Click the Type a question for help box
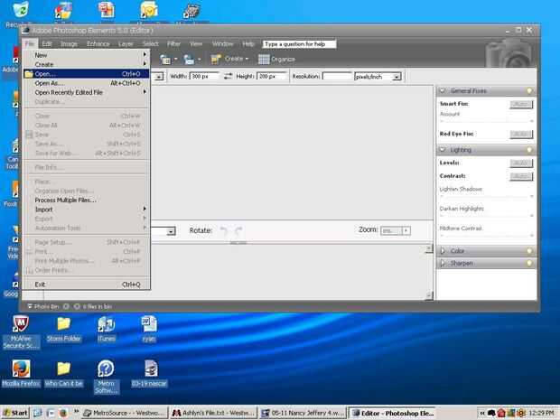This screenshot has width=560, height=420. (x=299, y=44)
